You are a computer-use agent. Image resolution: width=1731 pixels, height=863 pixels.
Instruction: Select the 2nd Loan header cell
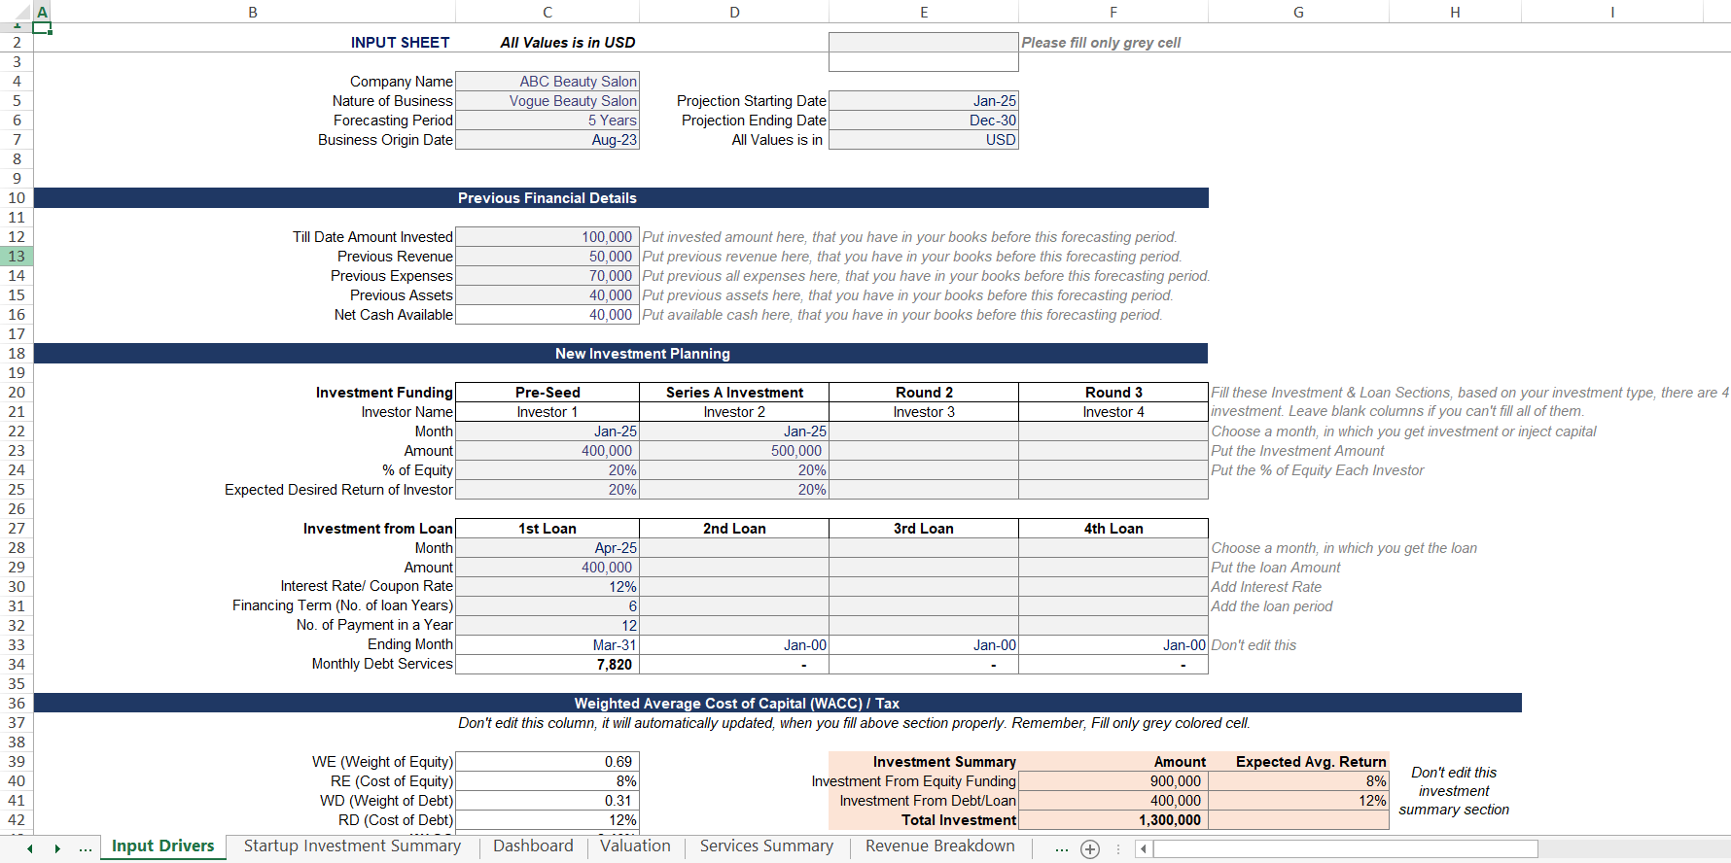pos(734,529)
